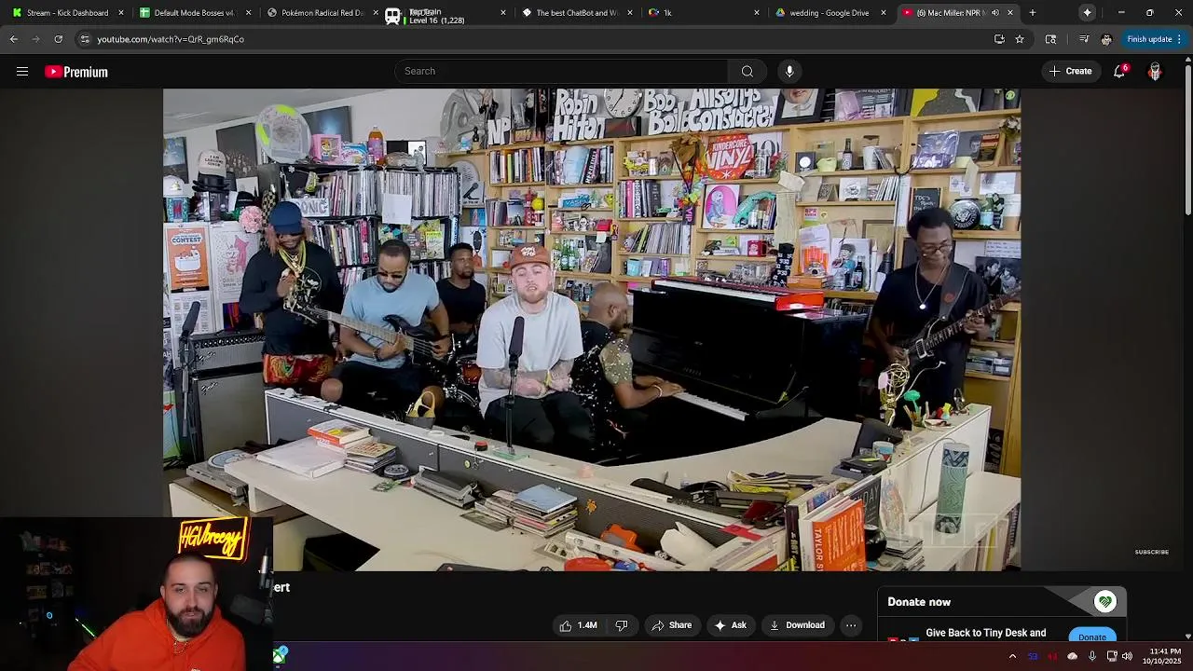Click the scrollbar down arrow
1193x671 pixels.
[1187, 637]
